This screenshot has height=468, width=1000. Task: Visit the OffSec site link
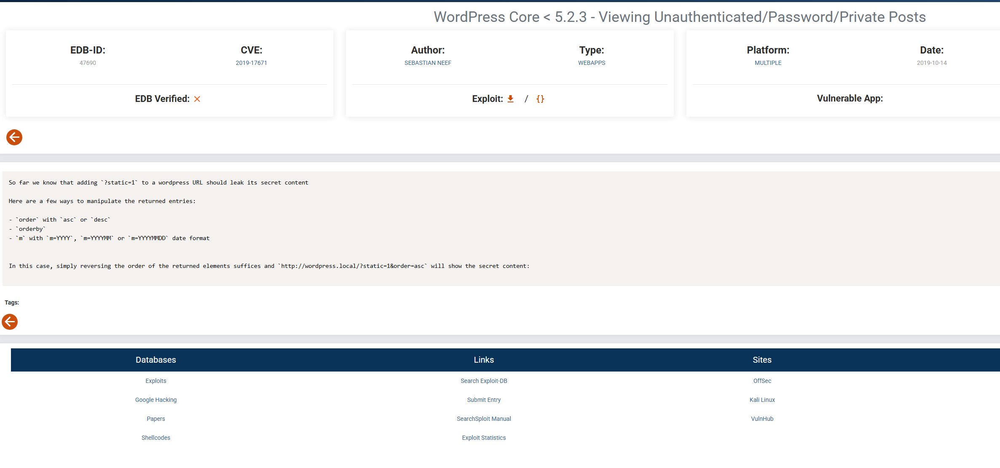click(762, 381)
